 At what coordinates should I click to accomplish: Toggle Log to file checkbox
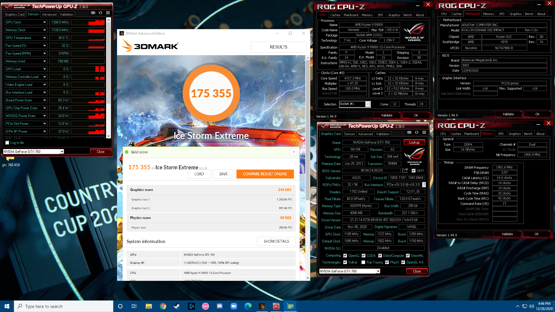(7, 143)
